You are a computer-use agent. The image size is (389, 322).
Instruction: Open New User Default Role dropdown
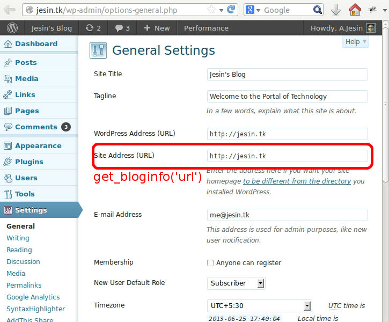(x=236, y=283)
